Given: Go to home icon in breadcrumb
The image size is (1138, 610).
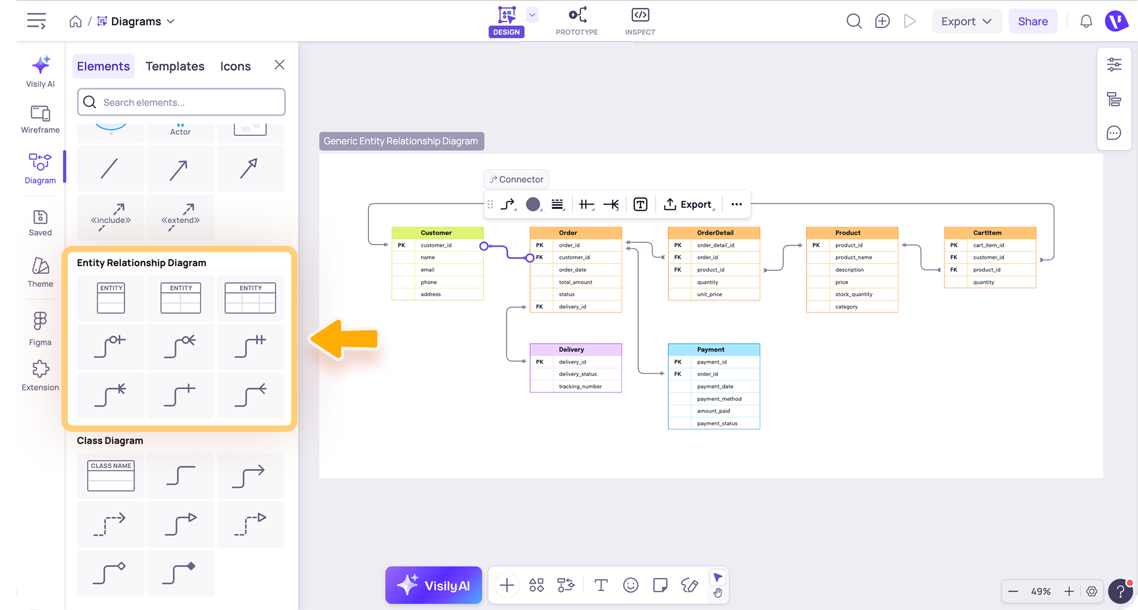Looking at the screenshot, I should click(x=75, y=21).
